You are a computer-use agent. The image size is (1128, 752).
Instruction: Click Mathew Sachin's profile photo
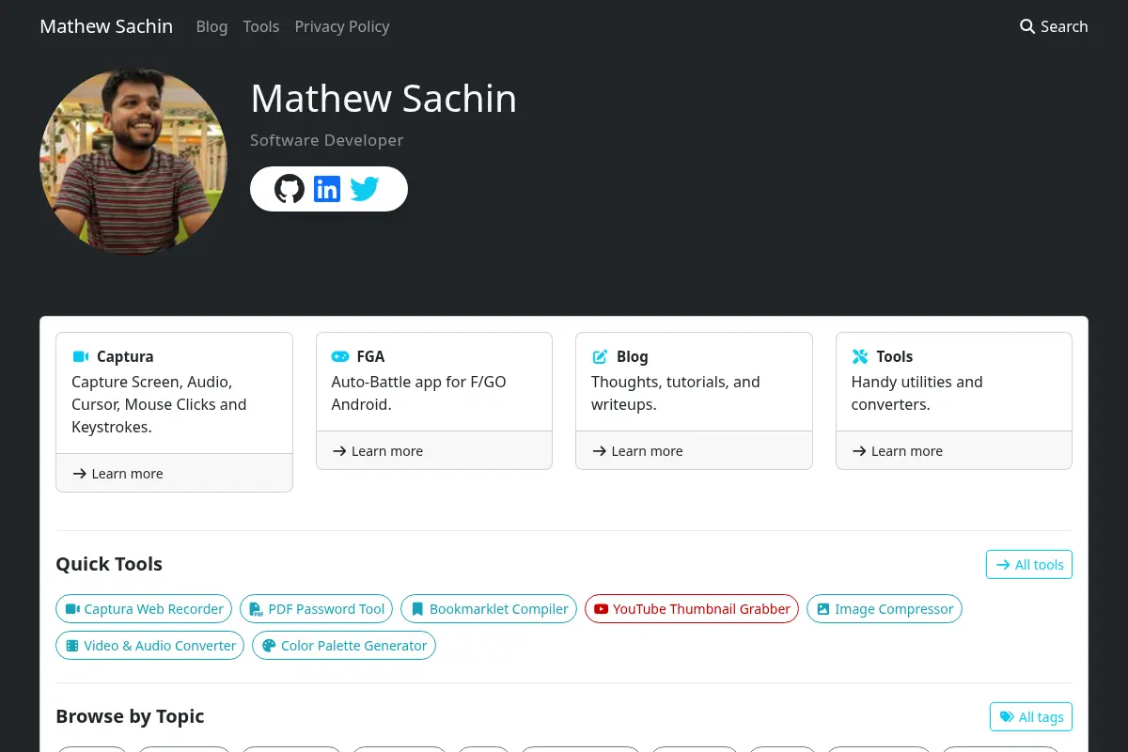click(133, 161)
